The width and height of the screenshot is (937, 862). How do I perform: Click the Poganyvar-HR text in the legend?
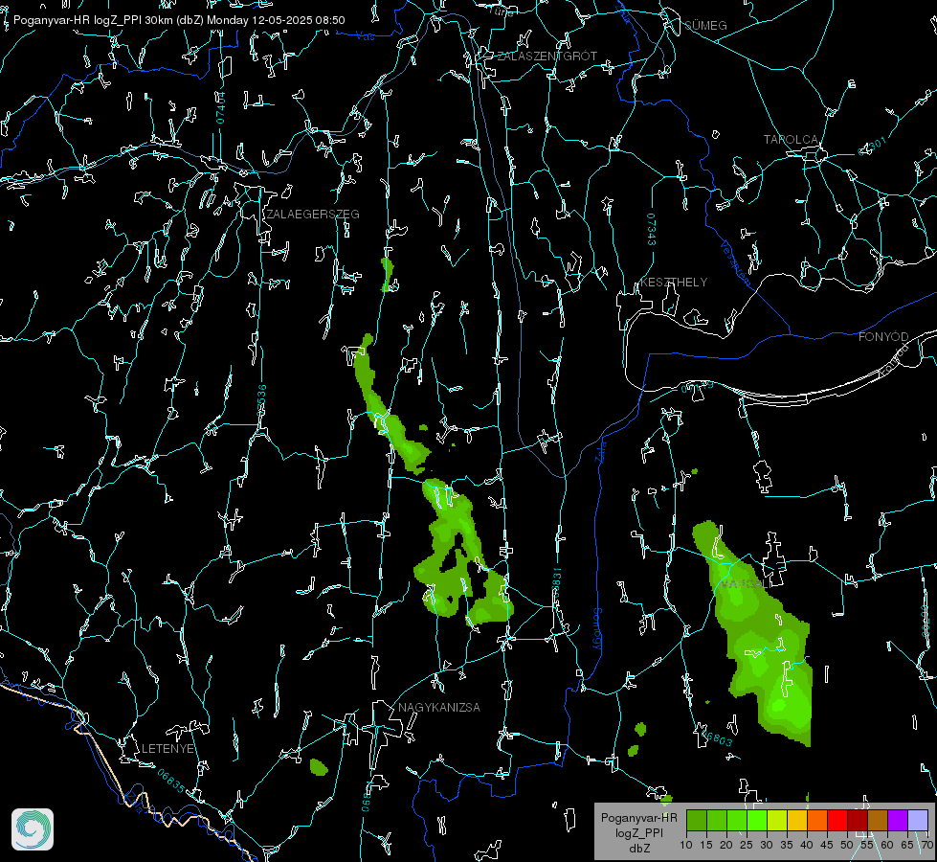point(638,818)
